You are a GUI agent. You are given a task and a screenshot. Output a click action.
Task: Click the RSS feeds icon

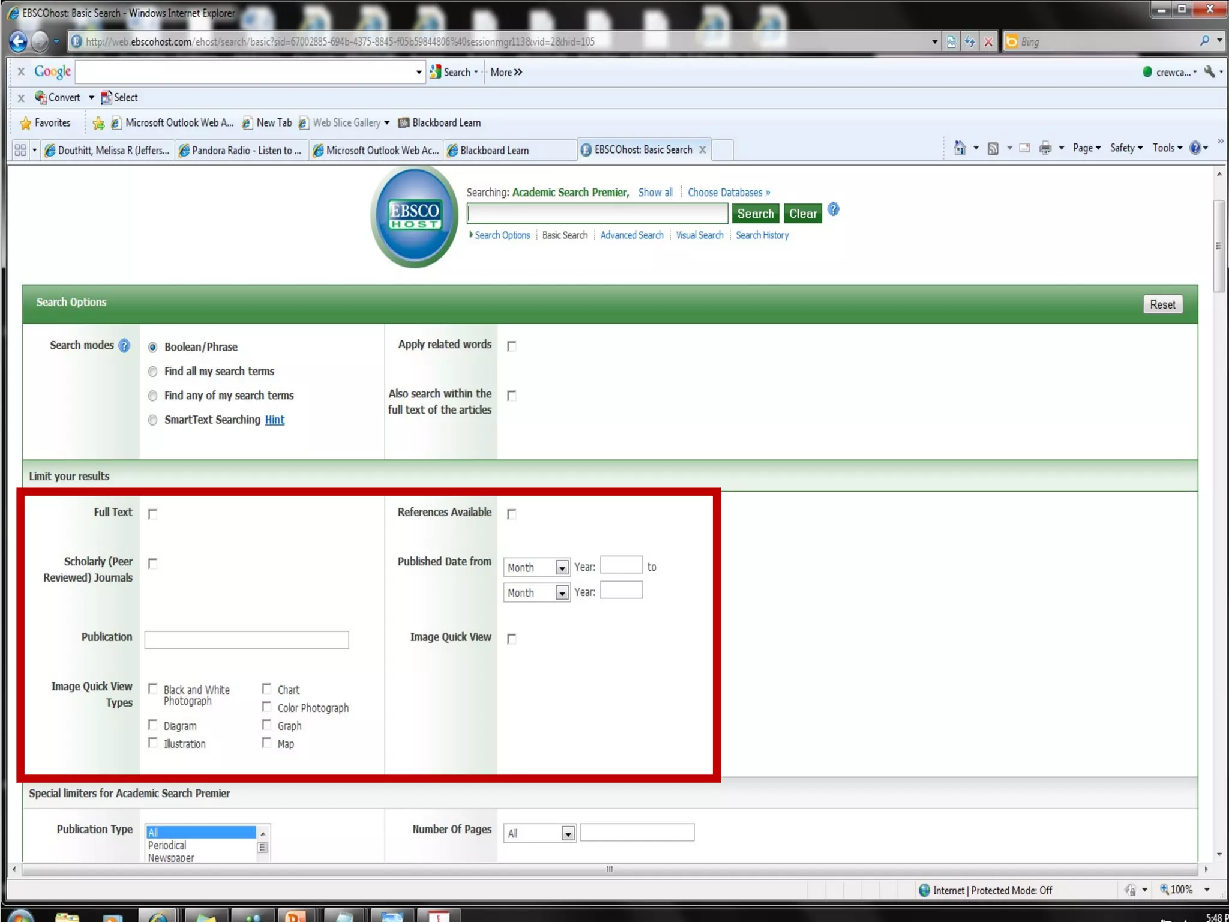coord(993,148)
